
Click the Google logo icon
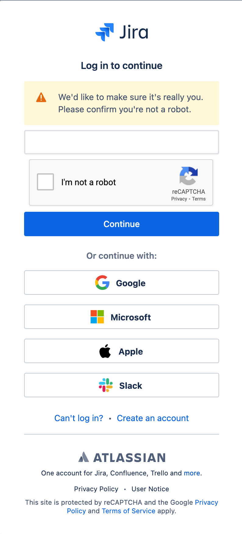(102, 283)
